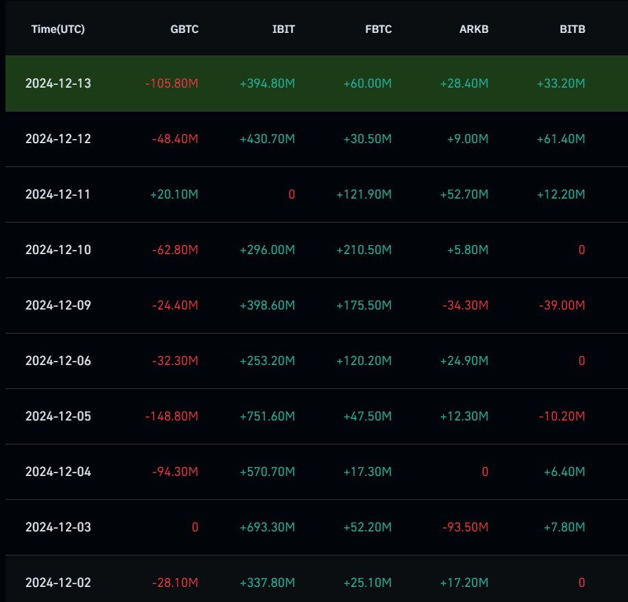Click IBIT's +751.60M entry on 2024-12-05
Viewport: 628px width, 602px height.
coord(266,416)
